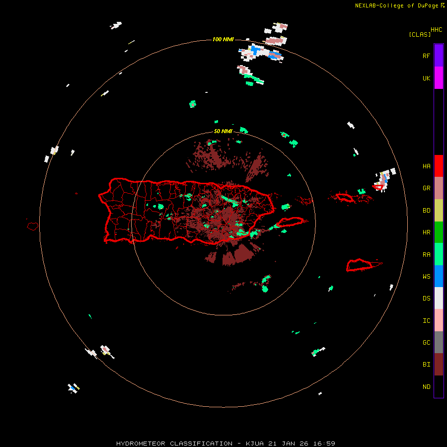Viewport: 447px width, 447px height.
Task: Click the DS legend label
Action: click(426, 298)
